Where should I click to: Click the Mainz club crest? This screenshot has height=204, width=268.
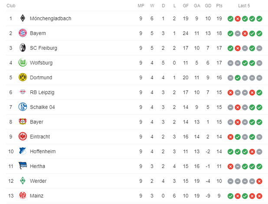(23, 195)
